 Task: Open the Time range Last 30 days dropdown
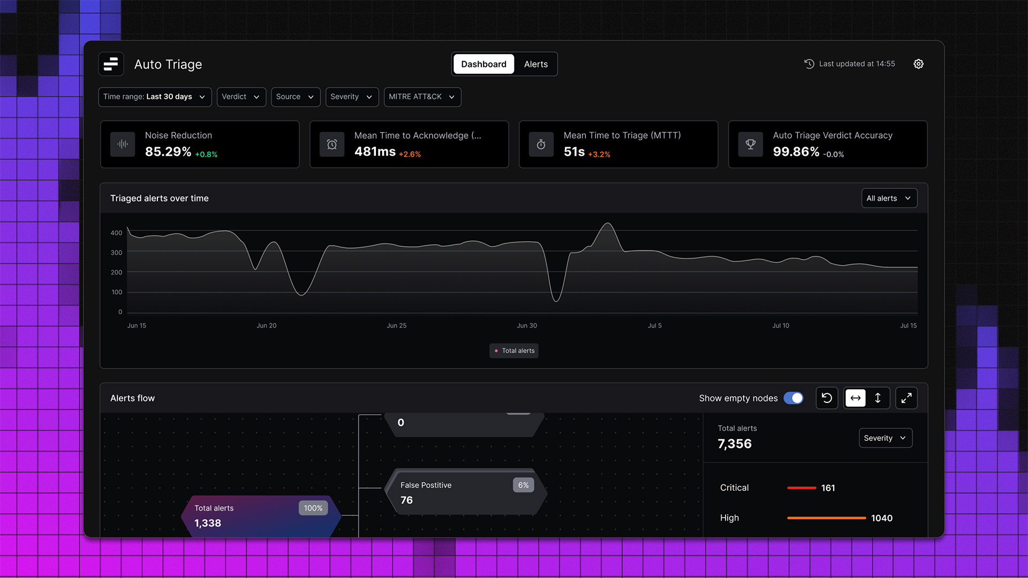155,97
